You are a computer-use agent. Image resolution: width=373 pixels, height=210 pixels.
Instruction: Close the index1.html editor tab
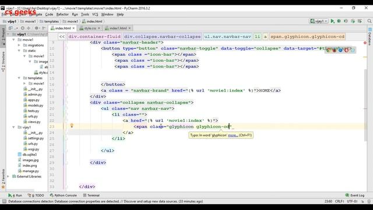point(129,28)
